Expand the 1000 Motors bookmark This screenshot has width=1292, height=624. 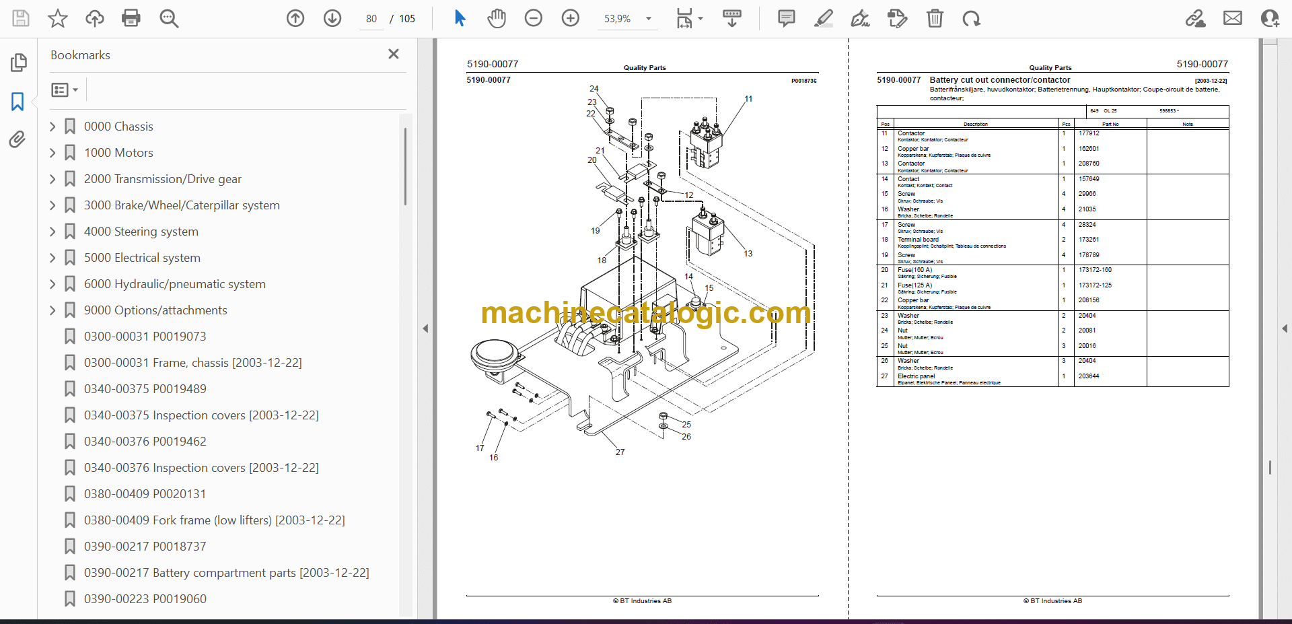tap(52, 153)
